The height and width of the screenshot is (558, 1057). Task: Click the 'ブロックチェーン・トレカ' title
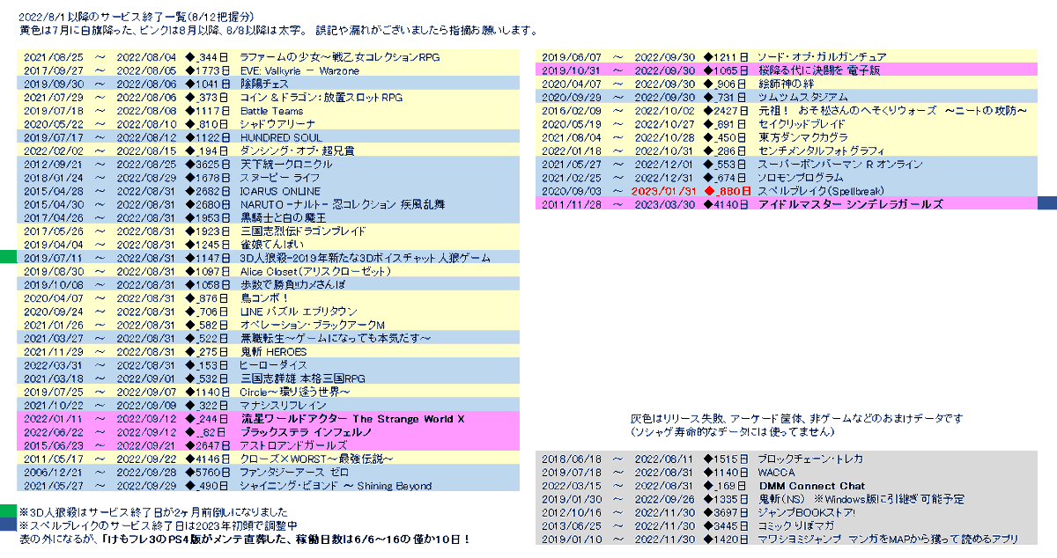pyautogui.click(x=809, y=459)
